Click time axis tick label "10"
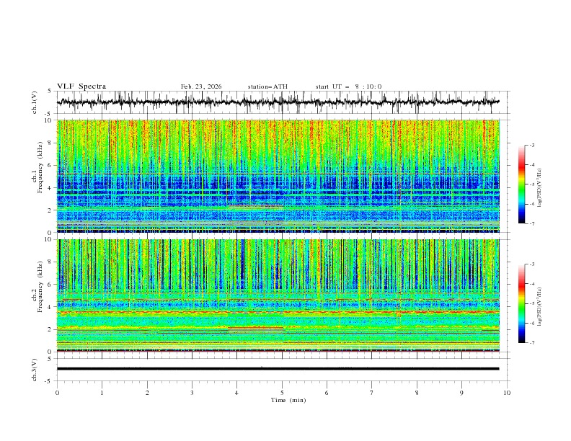This screenshot has height=441, width=571. tap(507, 393)
